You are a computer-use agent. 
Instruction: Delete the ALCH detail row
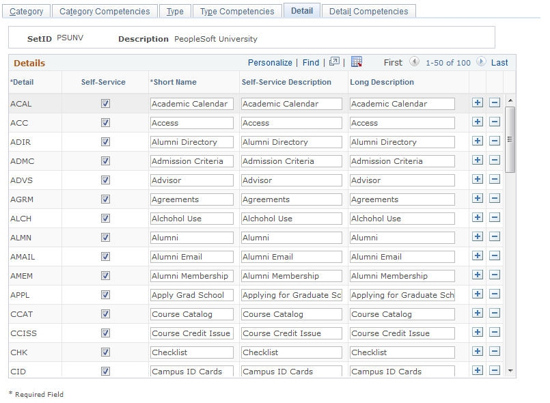pyautogui.click(x=495, y=217)
